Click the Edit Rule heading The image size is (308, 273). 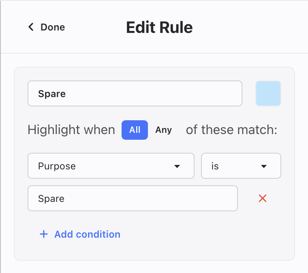click(x=159, y=27)
